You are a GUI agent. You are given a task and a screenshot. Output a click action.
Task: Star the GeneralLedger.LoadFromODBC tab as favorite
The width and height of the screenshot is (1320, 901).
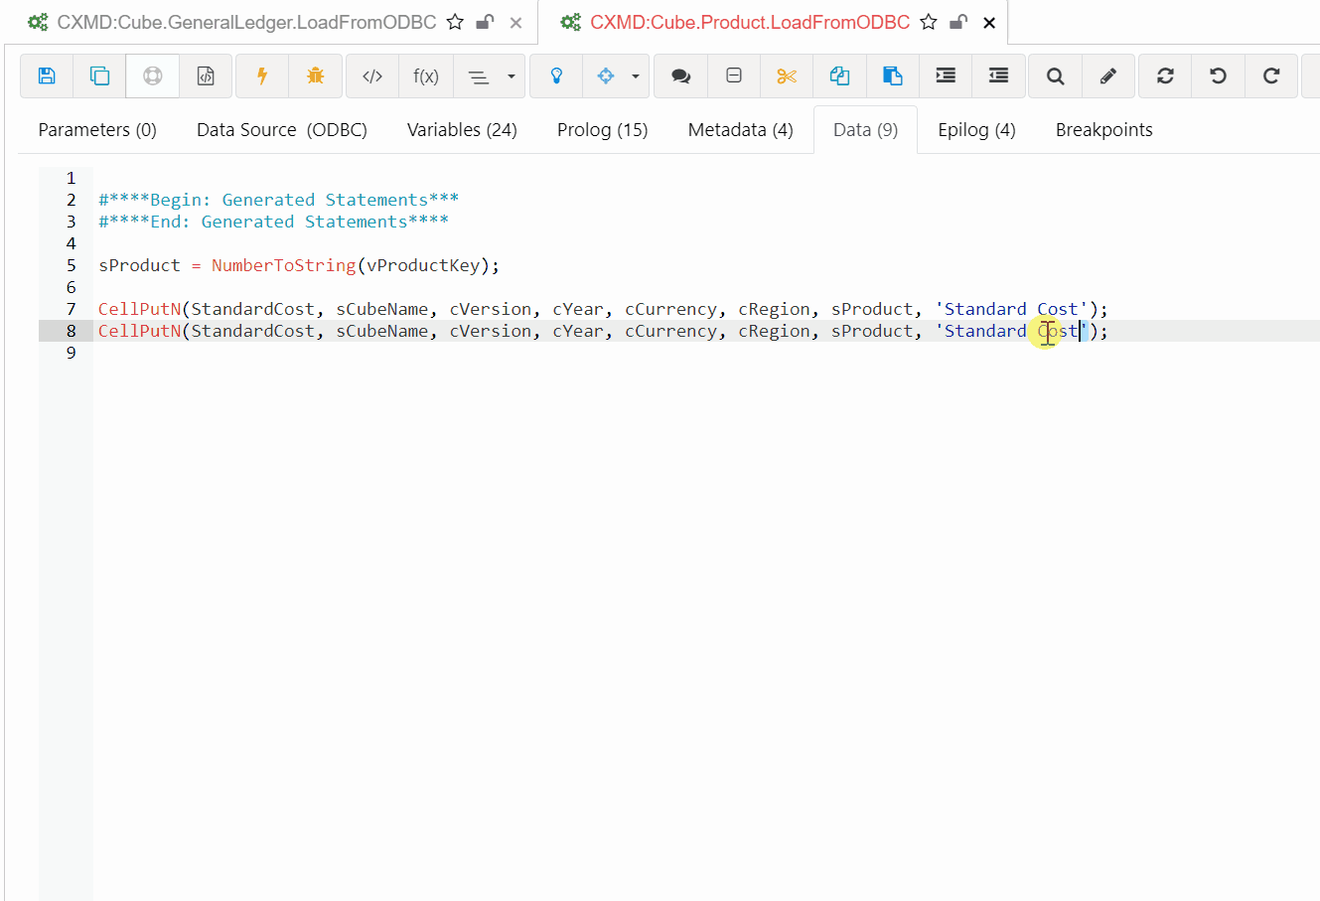coord(455,22)
